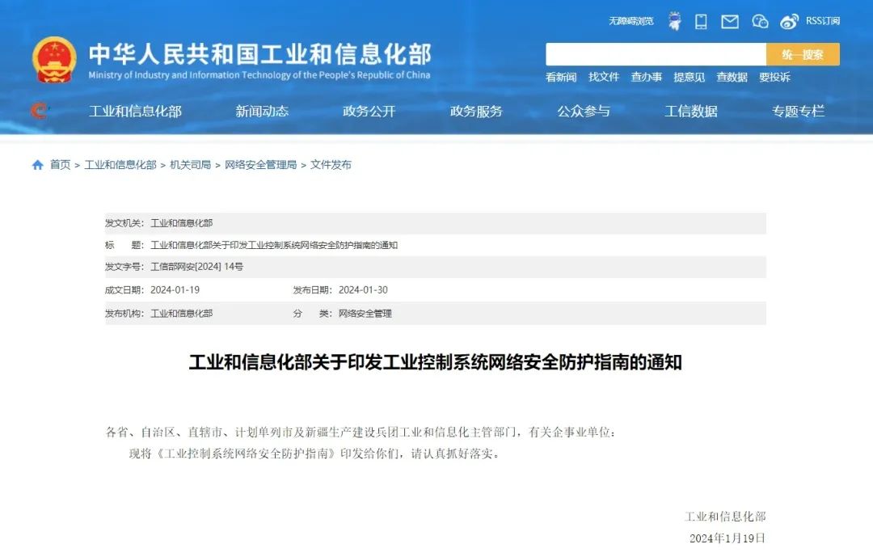Click inside the site search field

click(x=656, y=55)
